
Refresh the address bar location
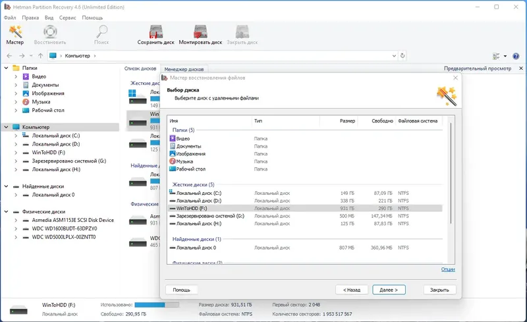click(402, 56)
